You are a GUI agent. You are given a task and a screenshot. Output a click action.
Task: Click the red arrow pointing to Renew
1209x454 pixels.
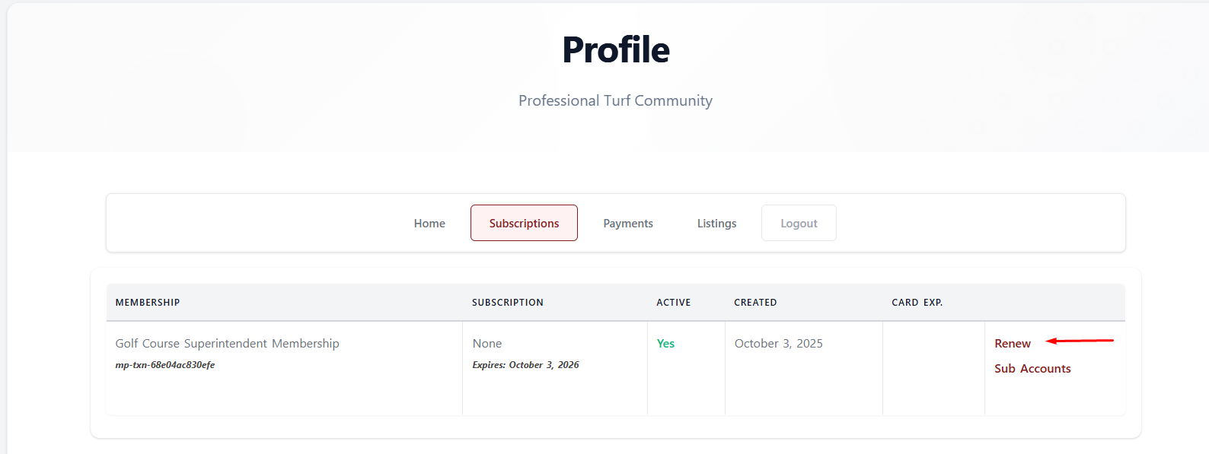pos(1079,341)
